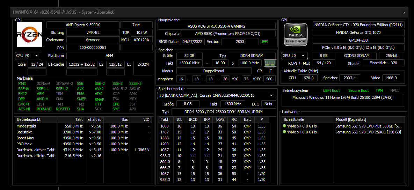Click the 1.3865 V VID value
414x190 pixels.
click(142, 150)
